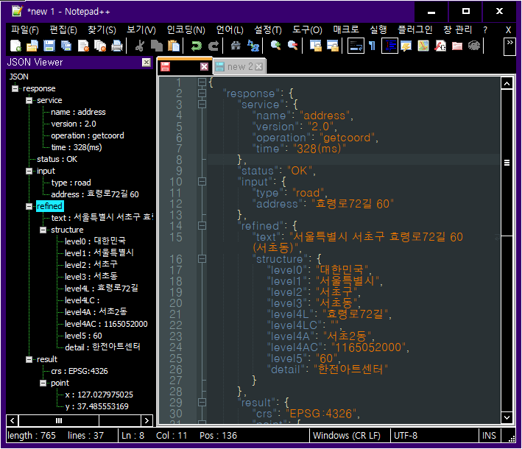The width and height of the screenshot is (522, 449).
Task: Open folder as workspace icon
Action: point(457,46)
